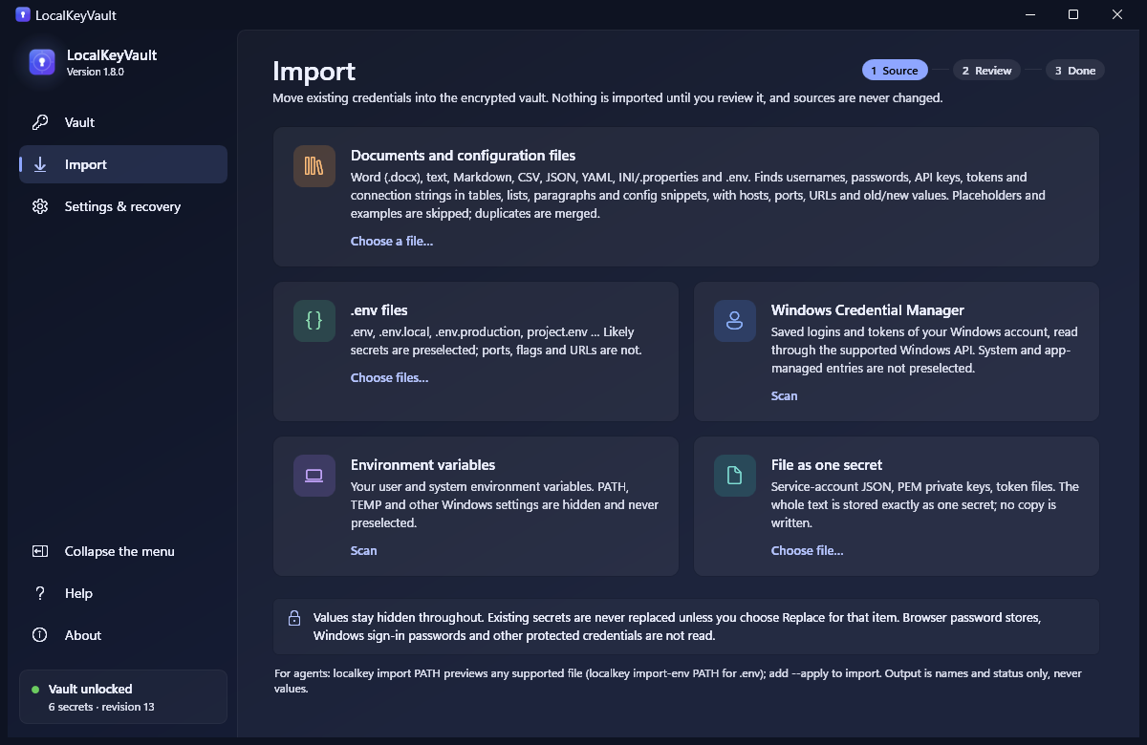Click the Settings & recovery gear icon
Viewport: 1147px width, 745px height.
coord(40,206)
